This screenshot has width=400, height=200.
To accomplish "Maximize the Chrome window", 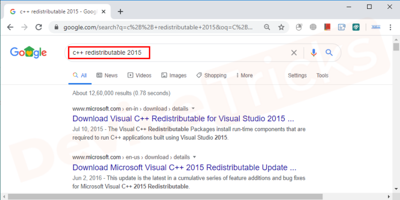I will pos(369,7).
